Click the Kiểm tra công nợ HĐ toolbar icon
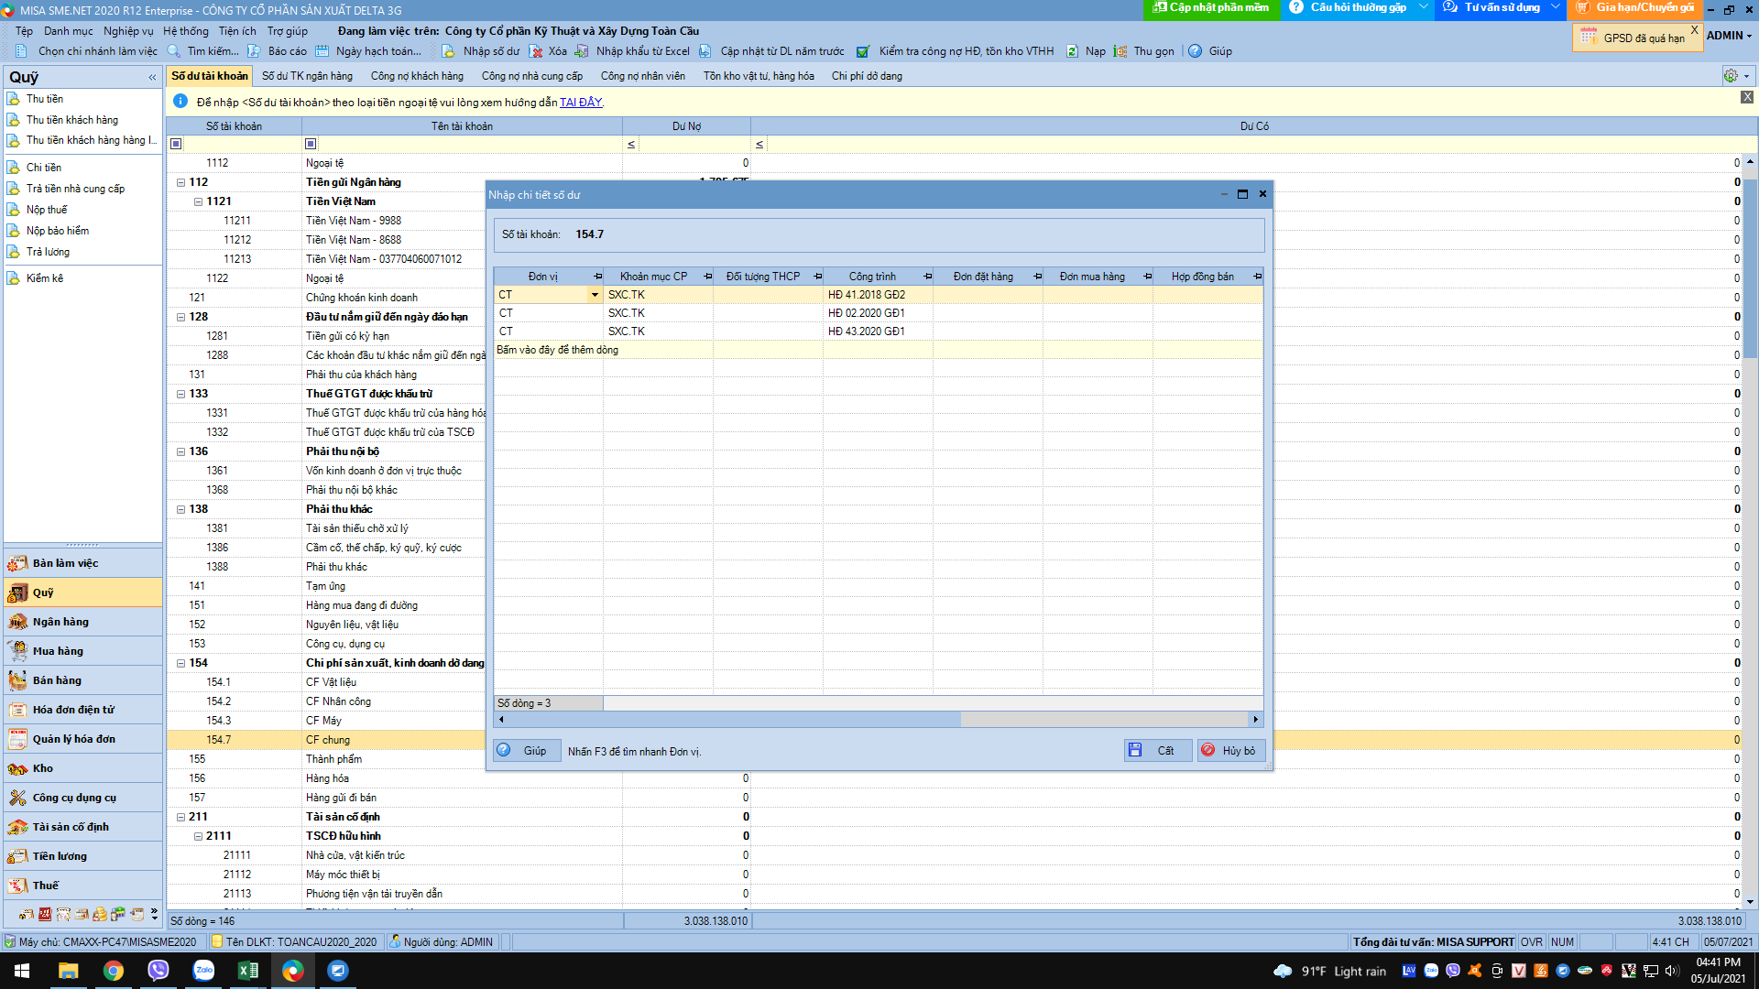Screen dimensions: 1759x989 point(863,51)
